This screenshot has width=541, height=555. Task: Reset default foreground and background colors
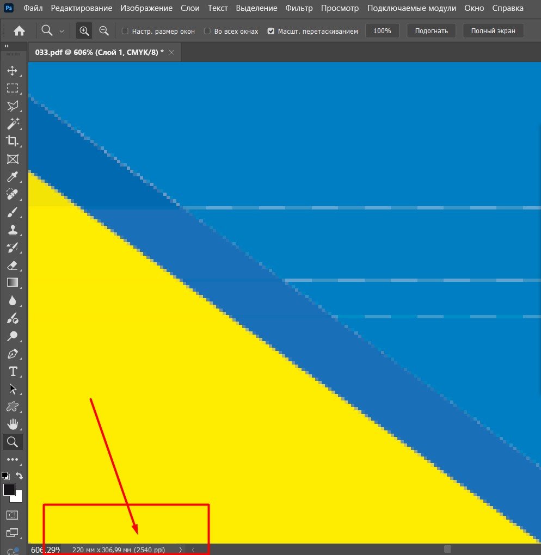[x=5, y=476]
